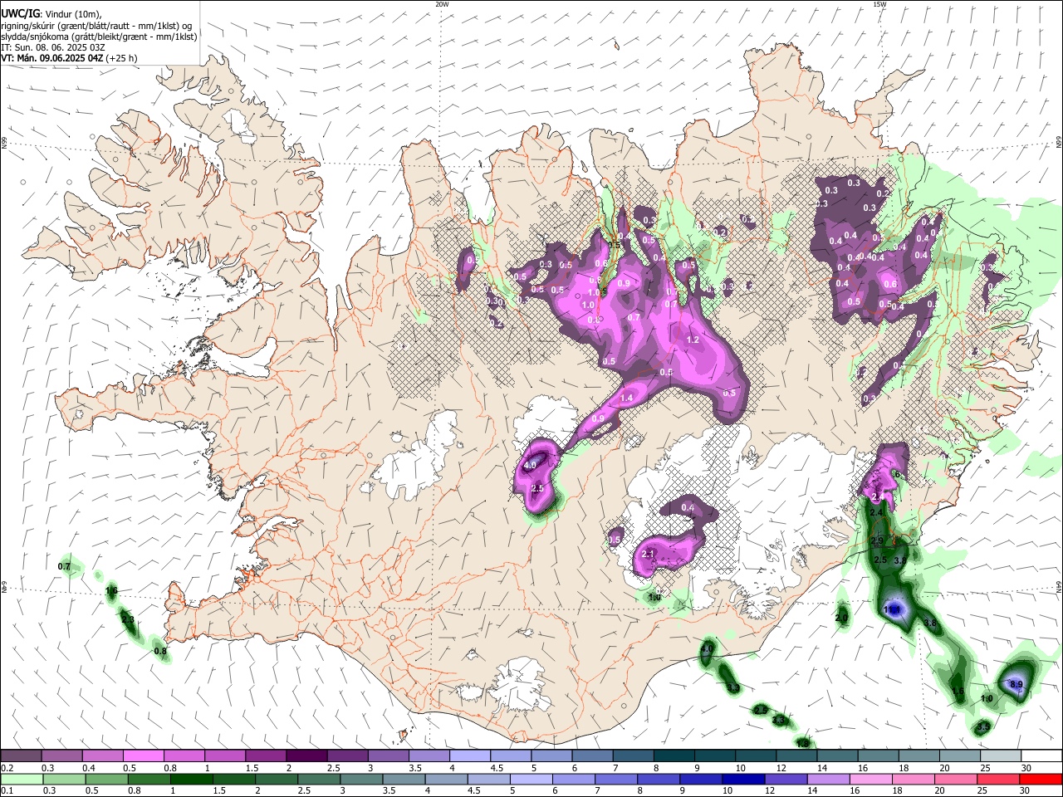Click the '20W' longitude label
1063x797 pixels.
coord(442,4)
